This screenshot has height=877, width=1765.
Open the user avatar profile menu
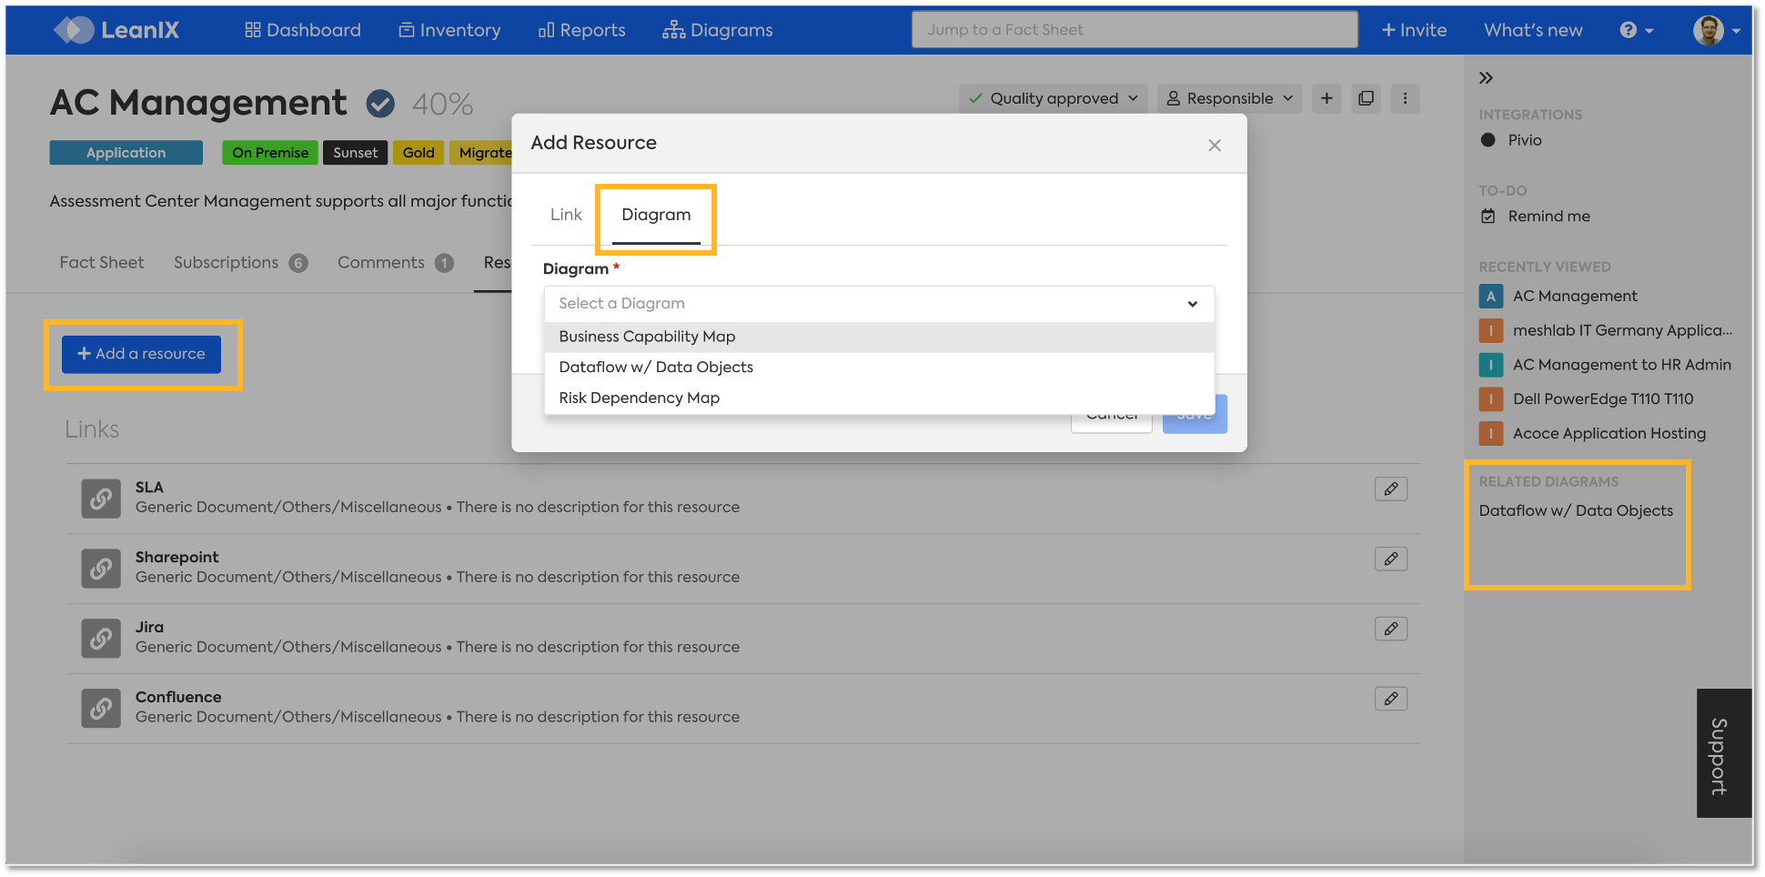tap(1716, 30)
